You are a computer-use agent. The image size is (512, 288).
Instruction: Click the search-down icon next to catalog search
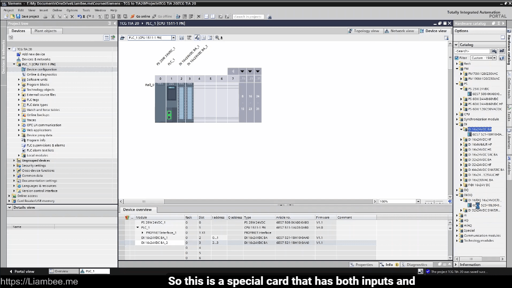pos(494,51)
